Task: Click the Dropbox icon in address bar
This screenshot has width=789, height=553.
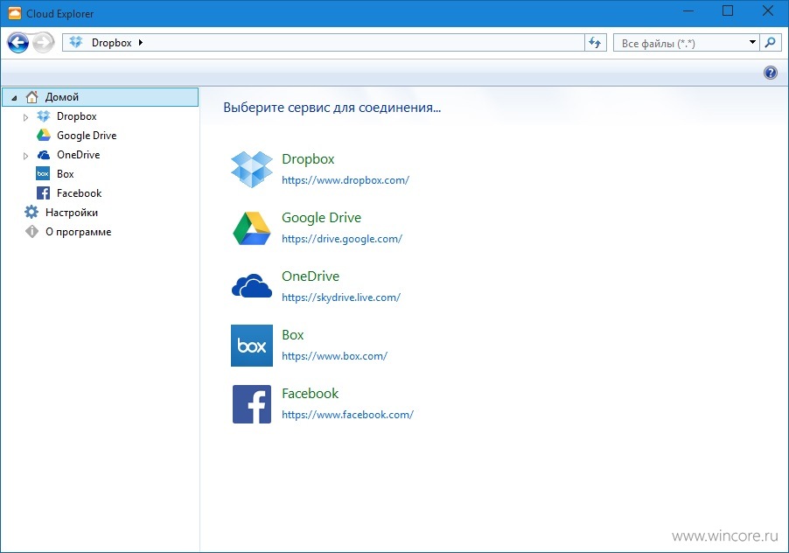Action: tap(76, 43)
